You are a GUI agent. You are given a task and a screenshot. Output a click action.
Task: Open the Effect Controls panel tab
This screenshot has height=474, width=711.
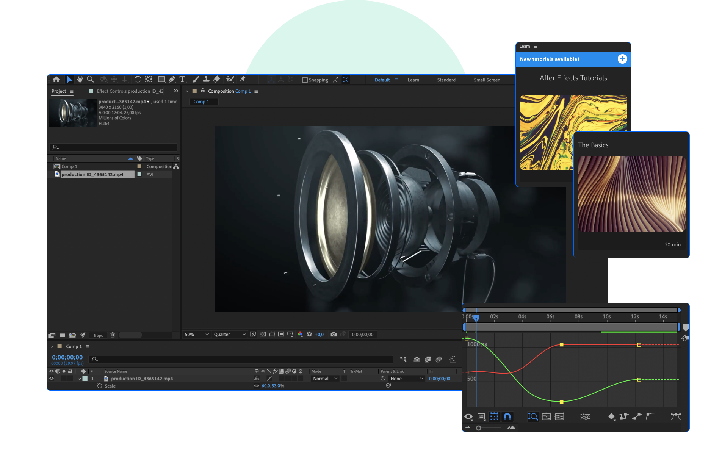point(130,91)
